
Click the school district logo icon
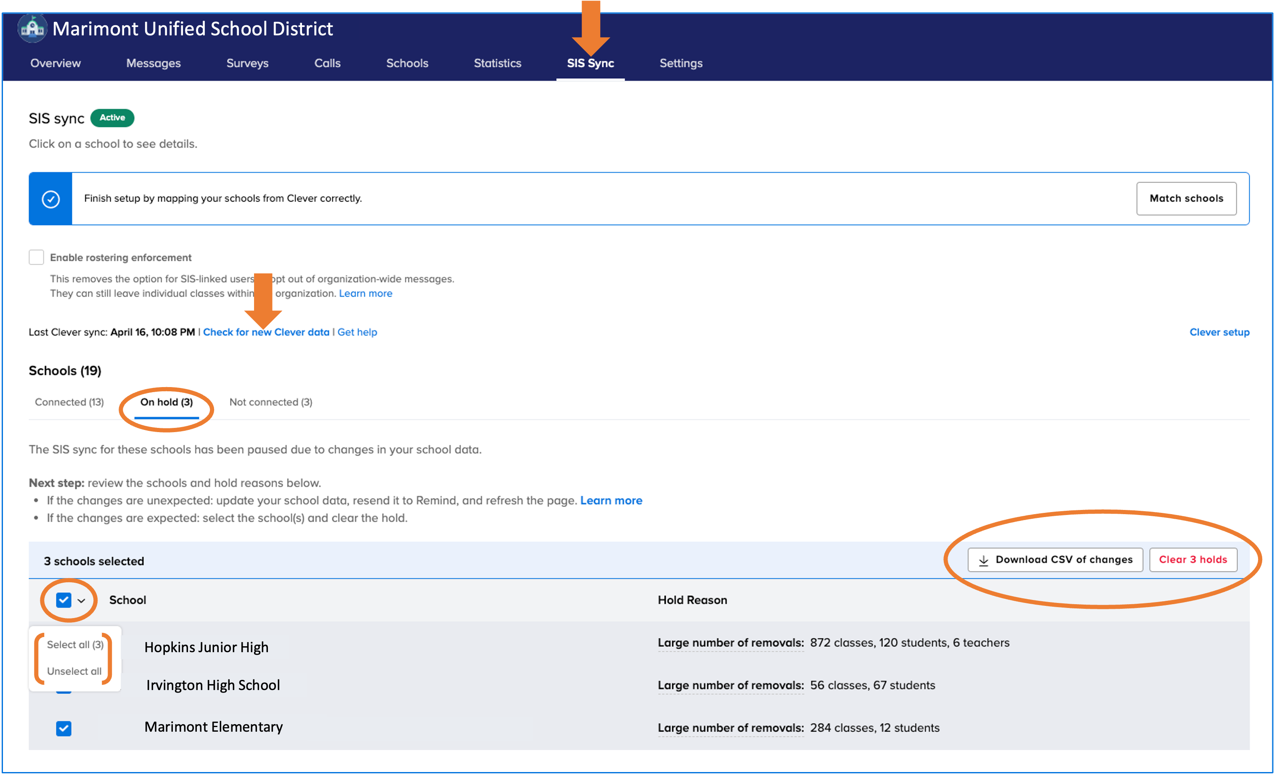32,28
